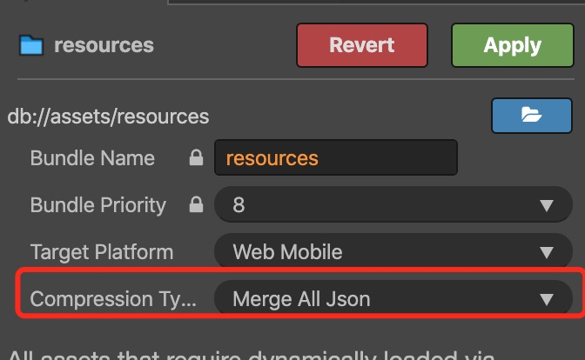Image resolution: width=585 pixels, height=360 pixels.
Task: Click the Bundle Priority label
Action: [97, 205]
